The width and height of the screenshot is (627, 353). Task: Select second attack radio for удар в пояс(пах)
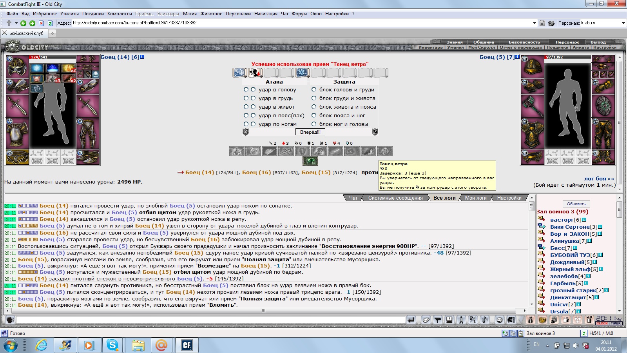pos(253,115)
